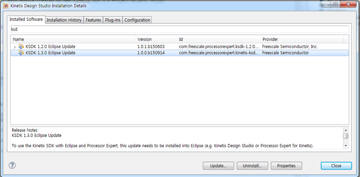Click version 1.0.1.b150603 cell
Screen dimensions: 360x177
pyautogui.click(x=151, y=47)
